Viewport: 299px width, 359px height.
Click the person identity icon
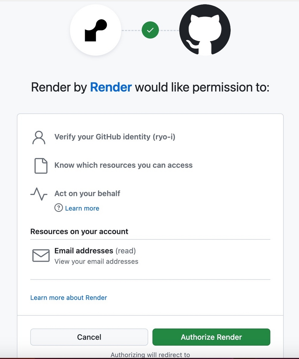(39, 138)
